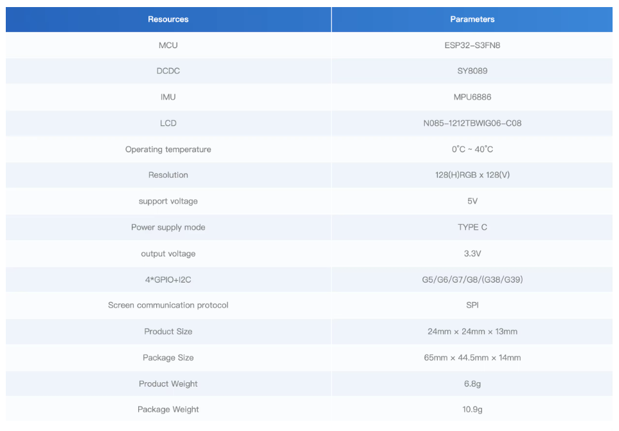Click the Product Size label
619x431 pixels.
click(168, 331)
